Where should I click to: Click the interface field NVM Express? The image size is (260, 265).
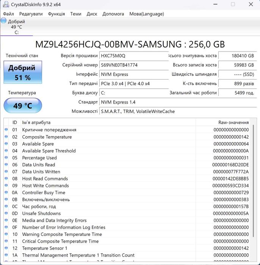tap(134, 74)
